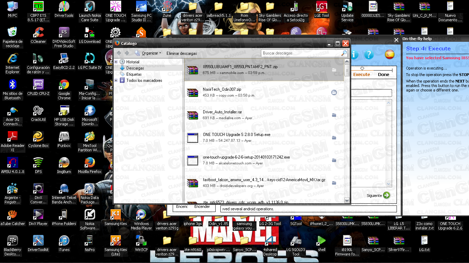The height and width of the screenshot is (263, 469).
Task: Click the downloads list scroll-up arrow
Action: [347, 62]
